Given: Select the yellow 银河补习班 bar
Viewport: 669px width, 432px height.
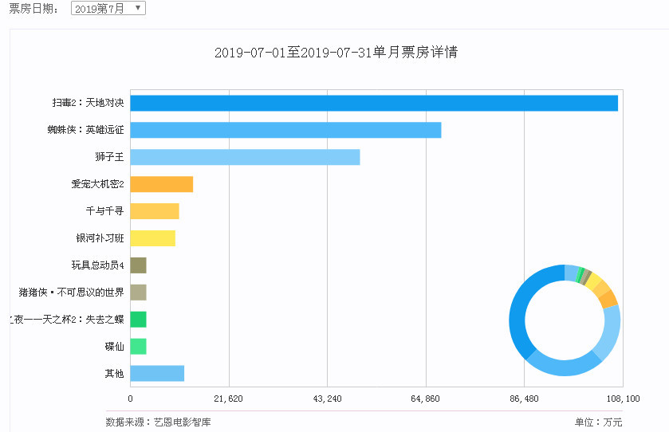Looking at the screenshot, I should [153, 238].
